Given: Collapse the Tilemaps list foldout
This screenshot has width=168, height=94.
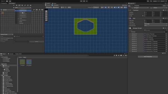Looking at the screenshot, I should coord(130,32).
